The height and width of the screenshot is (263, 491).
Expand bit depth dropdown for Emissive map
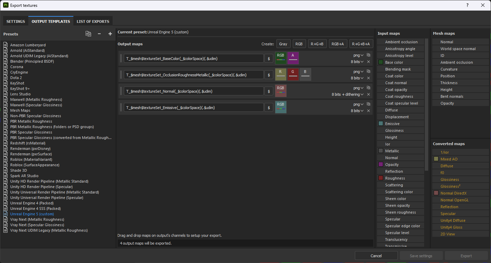point(357,111)
